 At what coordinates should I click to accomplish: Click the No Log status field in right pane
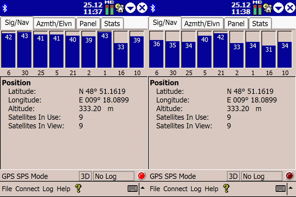[x=261, y=176]
